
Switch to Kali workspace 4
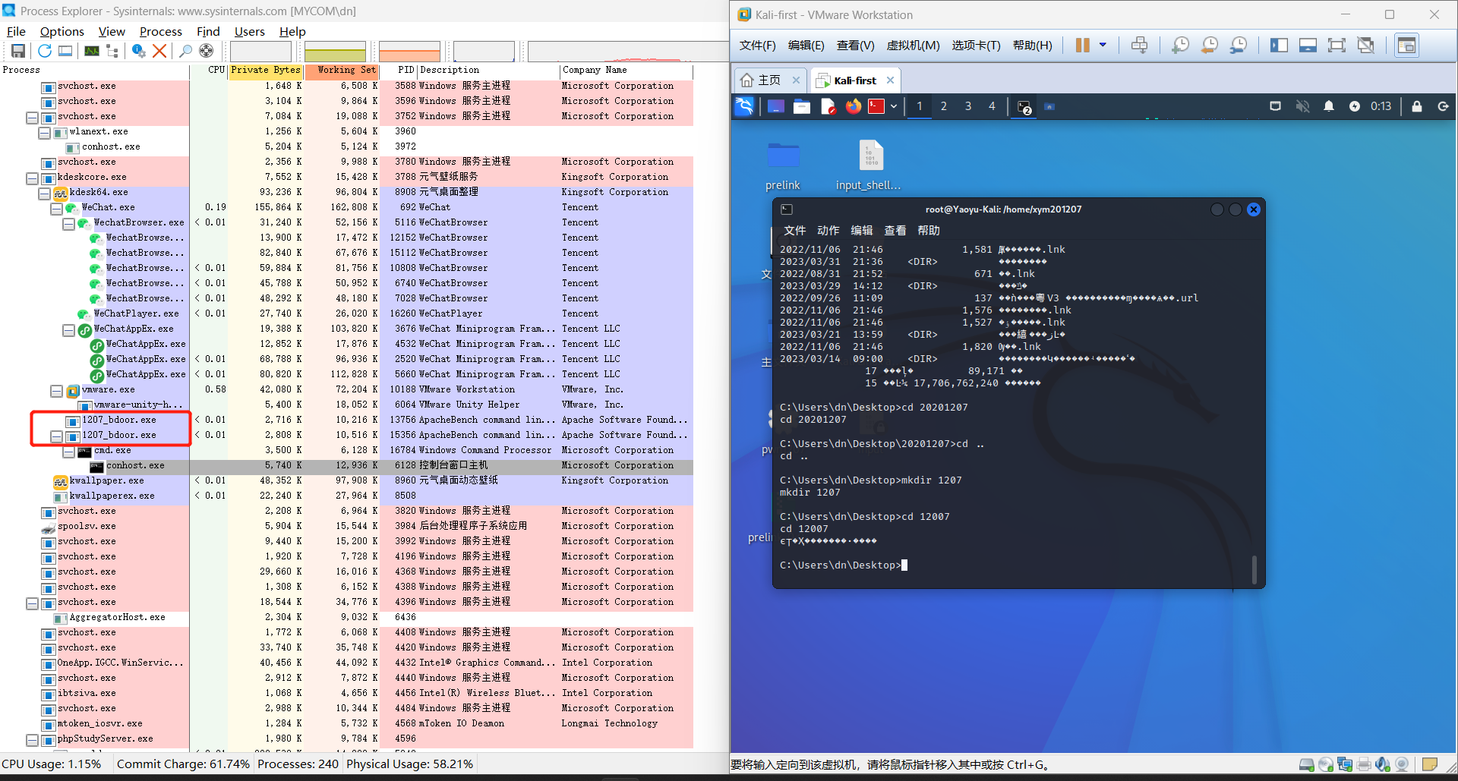point(991,106)
